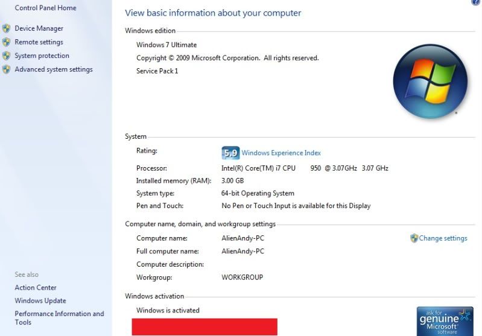Open Remote settings link

click(39, 42)
